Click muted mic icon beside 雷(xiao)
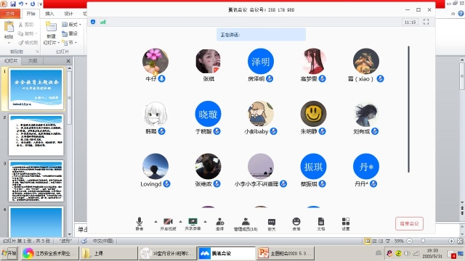The height and width of the screenshot is (261, 465). [x=380, y=79]
